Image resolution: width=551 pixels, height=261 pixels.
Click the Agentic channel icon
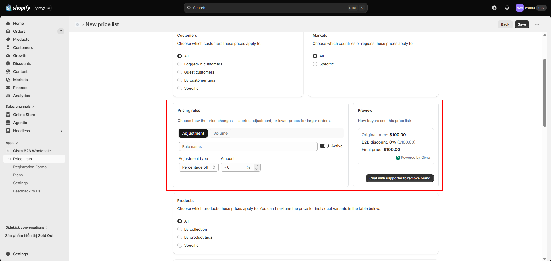[x=8, y=123]
